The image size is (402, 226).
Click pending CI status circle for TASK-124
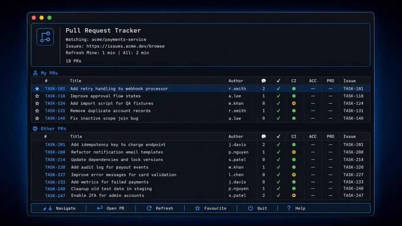point(294,103)
